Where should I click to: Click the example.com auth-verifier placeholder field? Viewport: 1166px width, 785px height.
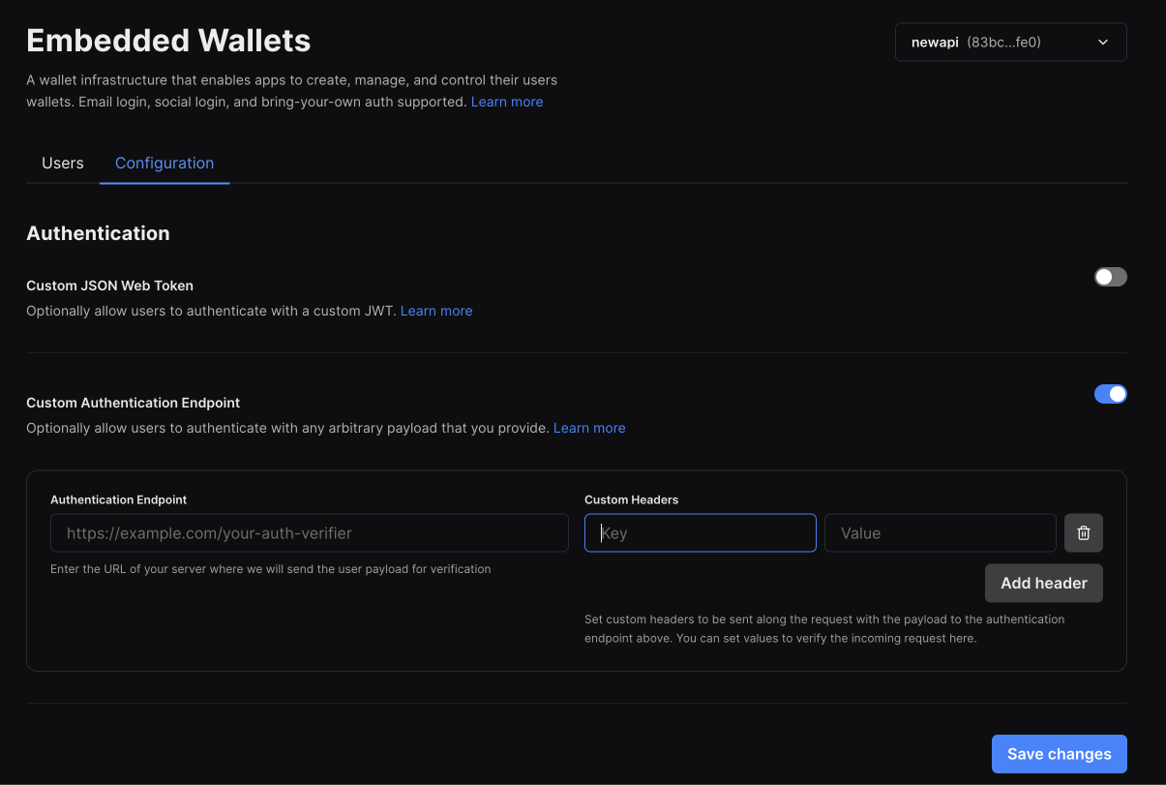[309, 532]
